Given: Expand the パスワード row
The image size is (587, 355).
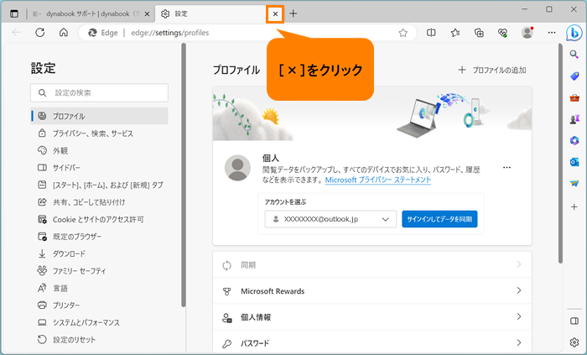Looking at the screenshot, I should click(372, 342).
